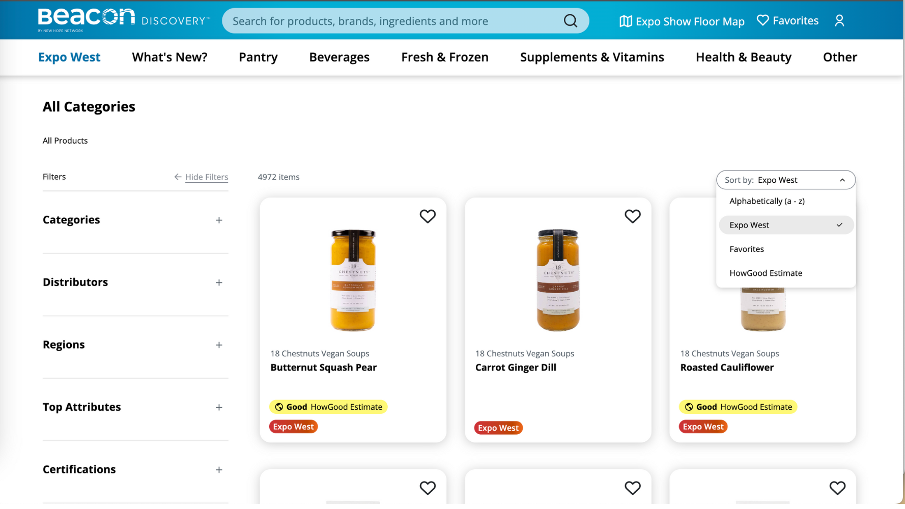Collapse the Sort by dropdown

click(843, 180)
